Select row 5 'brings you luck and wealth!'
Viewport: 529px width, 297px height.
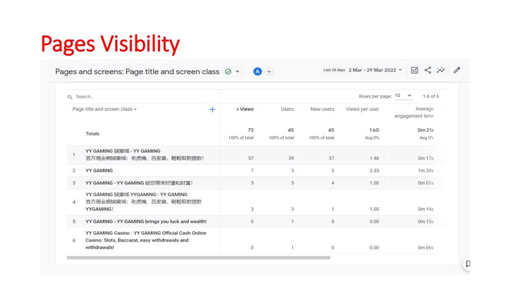tap(146, 222)
